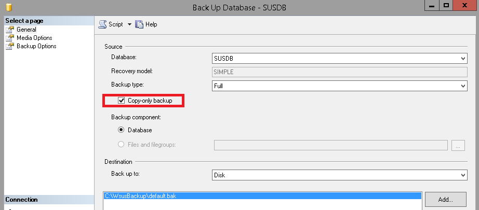Select the Database radio button
Screen dimensions: 479x210
tap(121, 130)
